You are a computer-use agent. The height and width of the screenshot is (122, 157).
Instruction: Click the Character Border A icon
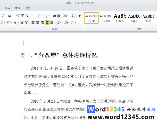[x=27, y=16]
